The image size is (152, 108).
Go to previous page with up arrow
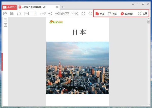pos(26,14)
